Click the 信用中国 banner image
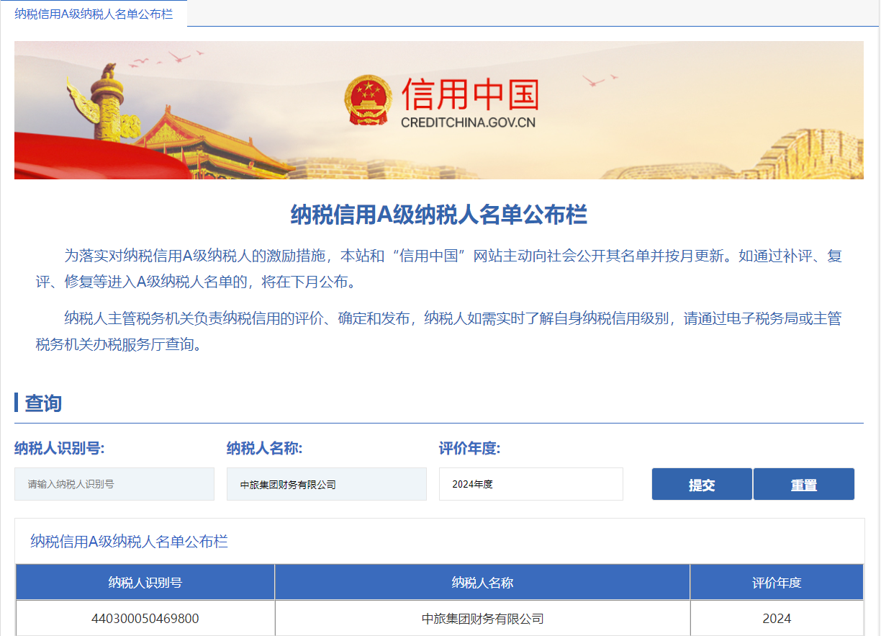The width and height of the screenshot is (881, 636). click(439, 110)
